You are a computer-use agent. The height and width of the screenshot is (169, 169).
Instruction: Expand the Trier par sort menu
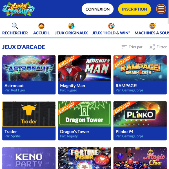pos(132,47)
